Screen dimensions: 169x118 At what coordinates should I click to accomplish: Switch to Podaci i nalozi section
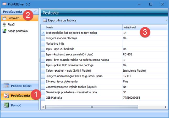point(20,86)
